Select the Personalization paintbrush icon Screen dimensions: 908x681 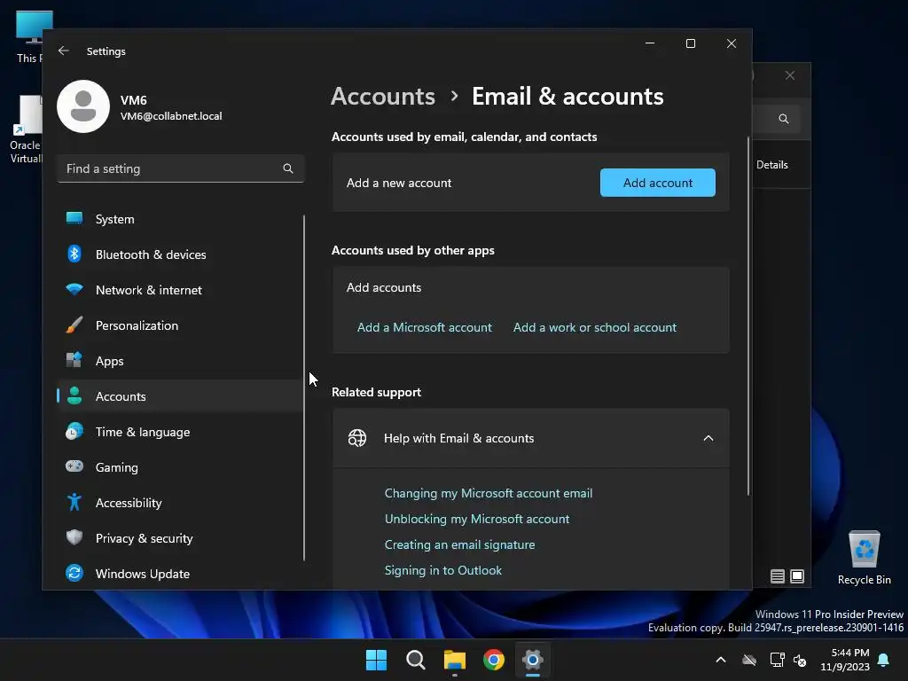click(74, 325)
